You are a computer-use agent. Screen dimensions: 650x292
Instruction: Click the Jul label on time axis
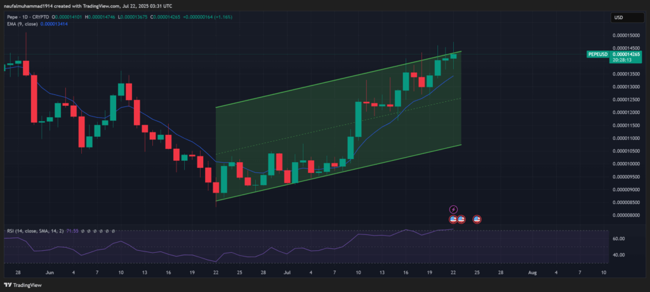click(x=287, y=272)
